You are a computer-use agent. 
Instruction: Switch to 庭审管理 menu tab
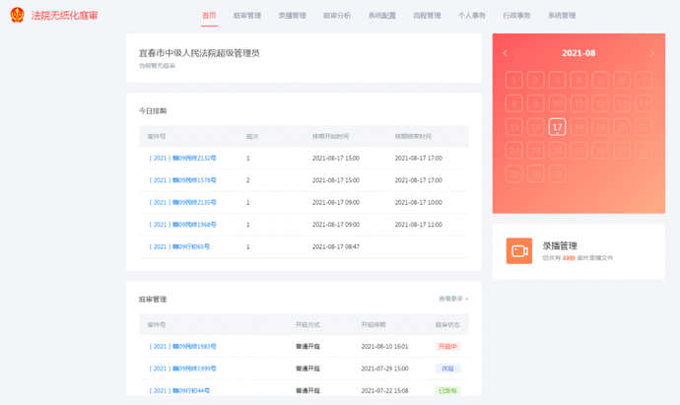click(x=247, y=16)
